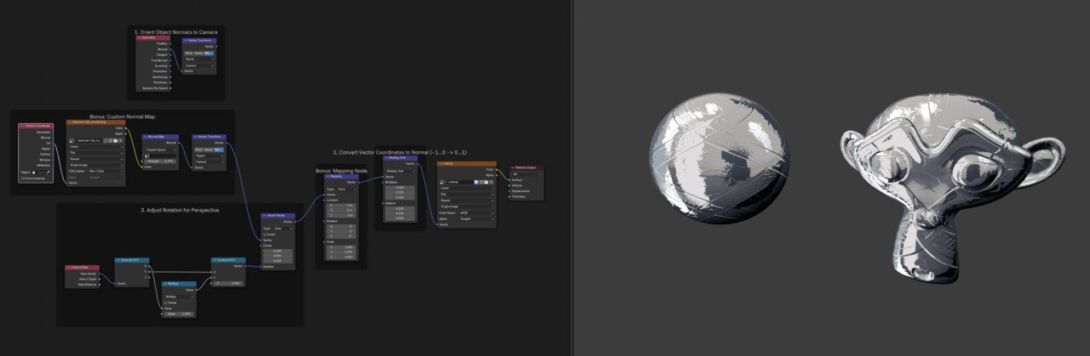
Task: Collapse the Mapping node
Action: (328, 176)
